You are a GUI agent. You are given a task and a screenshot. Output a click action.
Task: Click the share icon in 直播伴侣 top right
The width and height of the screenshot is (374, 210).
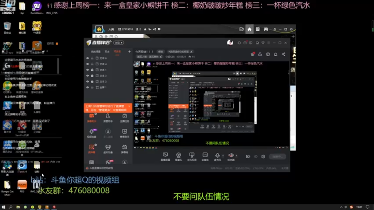(283, 54)
